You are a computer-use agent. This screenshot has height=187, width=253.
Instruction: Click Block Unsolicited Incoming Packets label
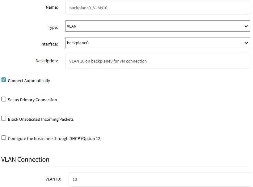(x=41, y=119)
